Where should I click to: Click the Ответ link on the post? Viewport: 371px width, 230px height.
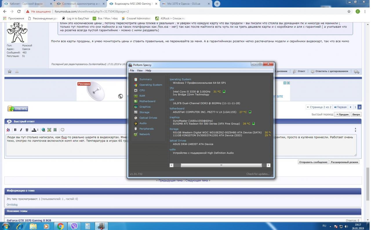coord(299,71)
